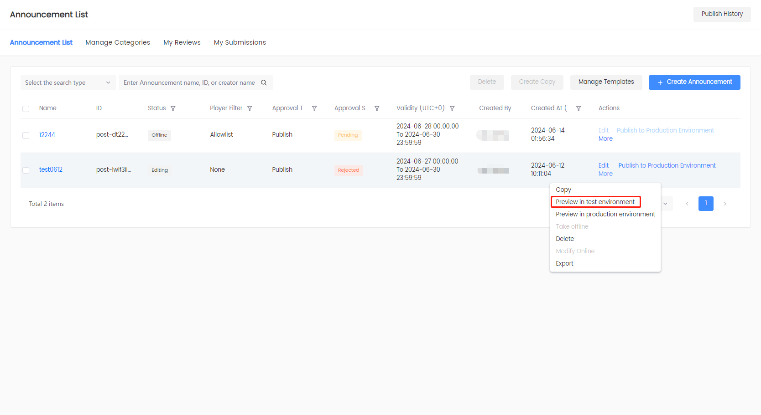Screen dimensions: 761x415
Task: Open the Validity column filter icon
Action: click(452, 108)
